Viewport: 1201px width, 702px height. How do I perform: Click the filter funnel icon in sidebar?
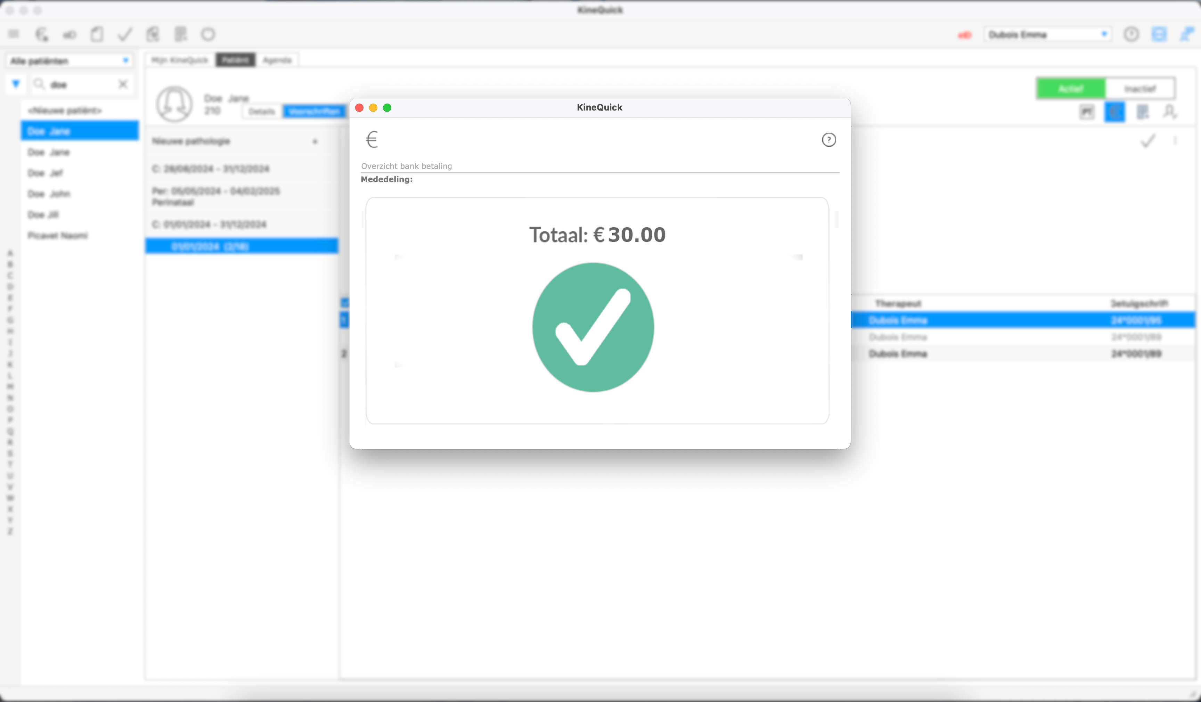tap(16, 84)
